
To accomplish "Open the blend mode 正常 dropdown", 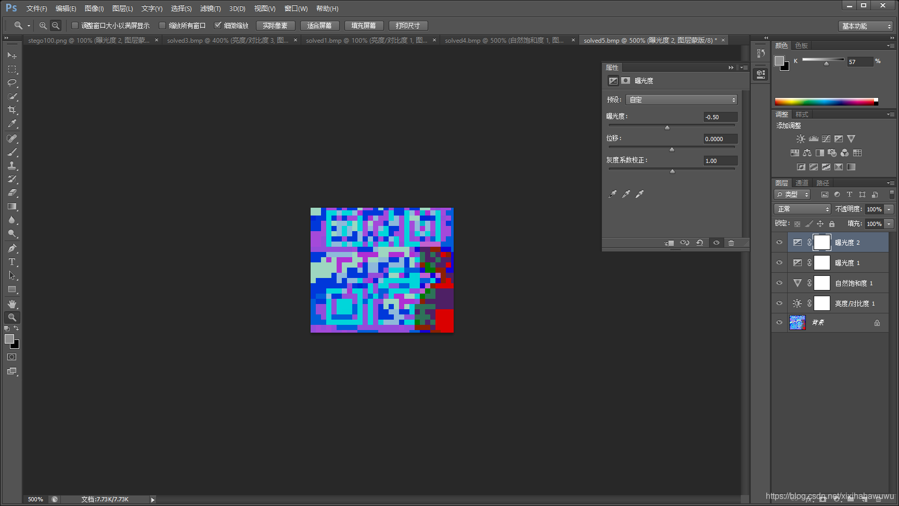I will pyautogui.click(x=802, y=209).
